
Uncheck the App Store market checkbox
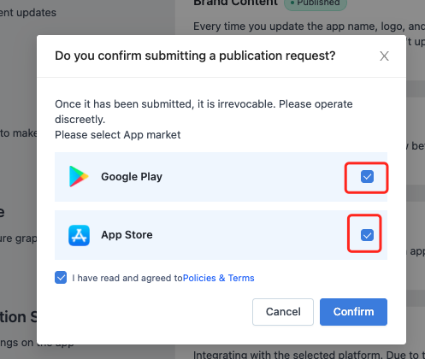point(367,235)
